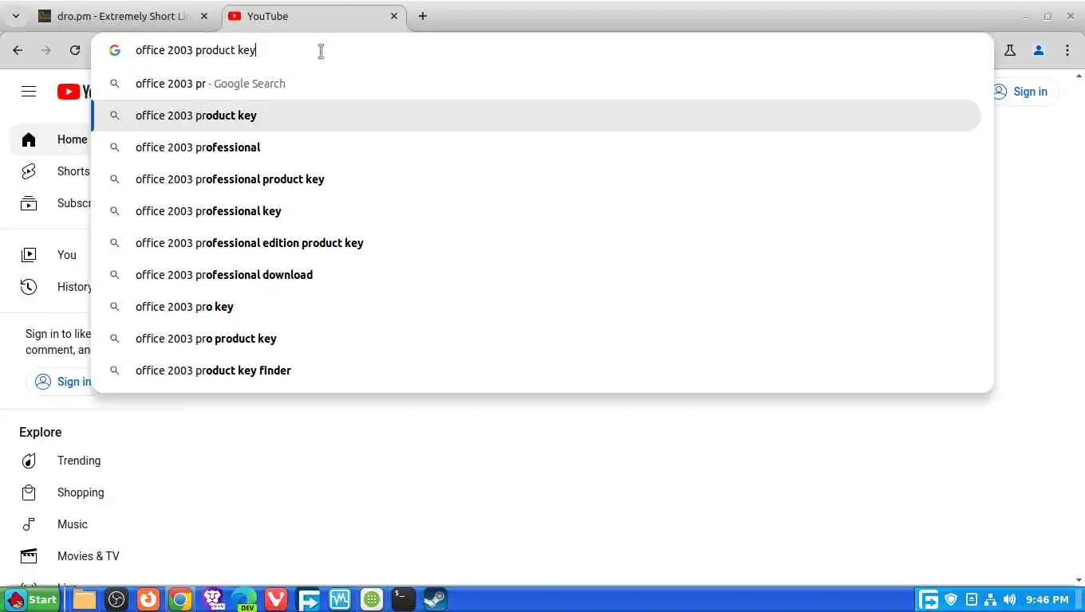Open Subscriptions in the YouTube sidebar
This screenshot has height=612, width=1085.
pos(51,203)
